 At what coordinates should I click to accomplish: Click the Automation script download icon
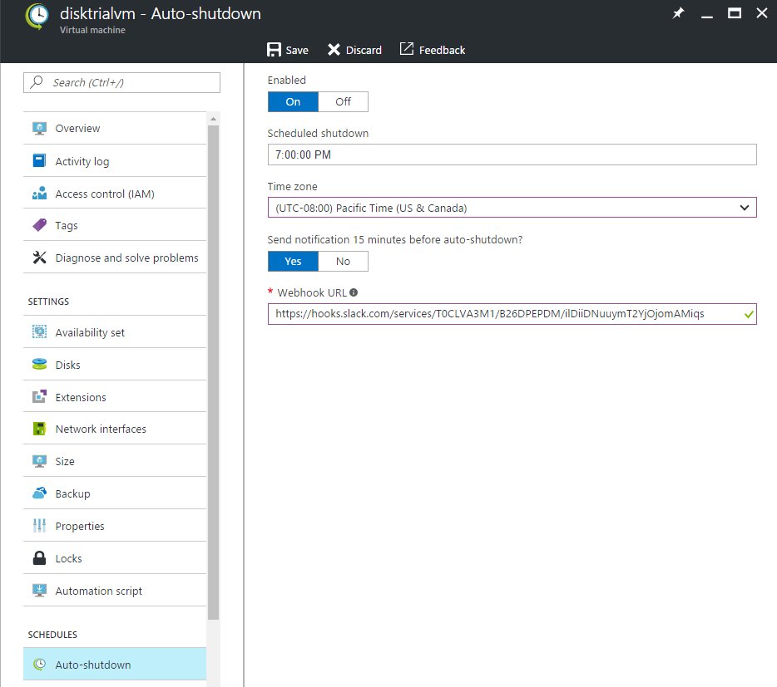point(39,591)
